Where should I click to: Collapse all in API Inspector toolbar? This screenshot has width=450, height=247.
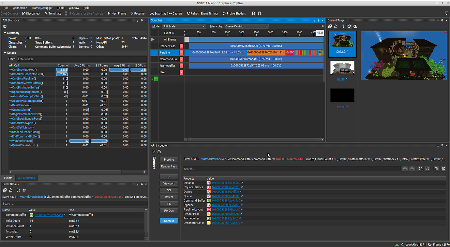(x=427, y=169)
